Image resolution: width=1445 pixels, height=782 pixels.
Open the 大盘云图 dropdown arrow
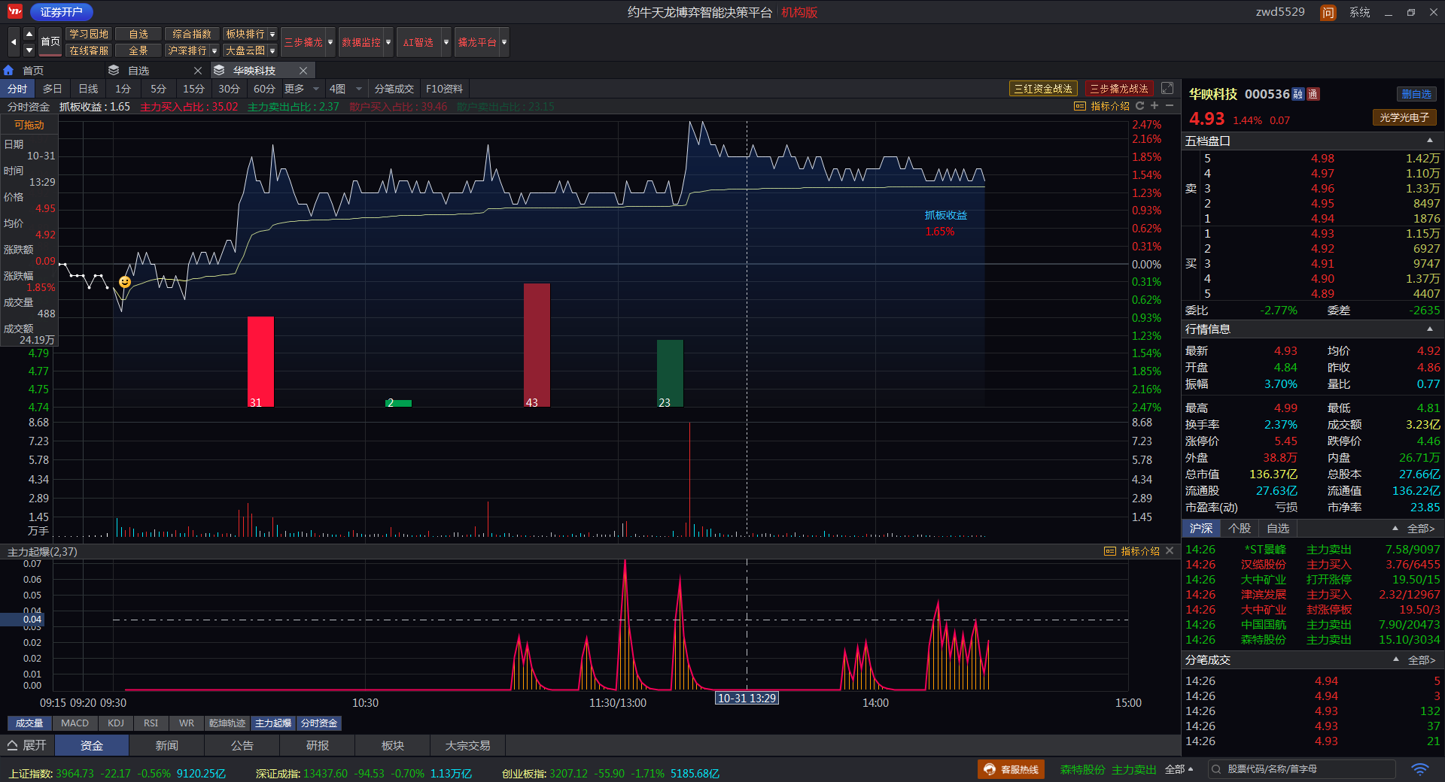pos(272,51)
